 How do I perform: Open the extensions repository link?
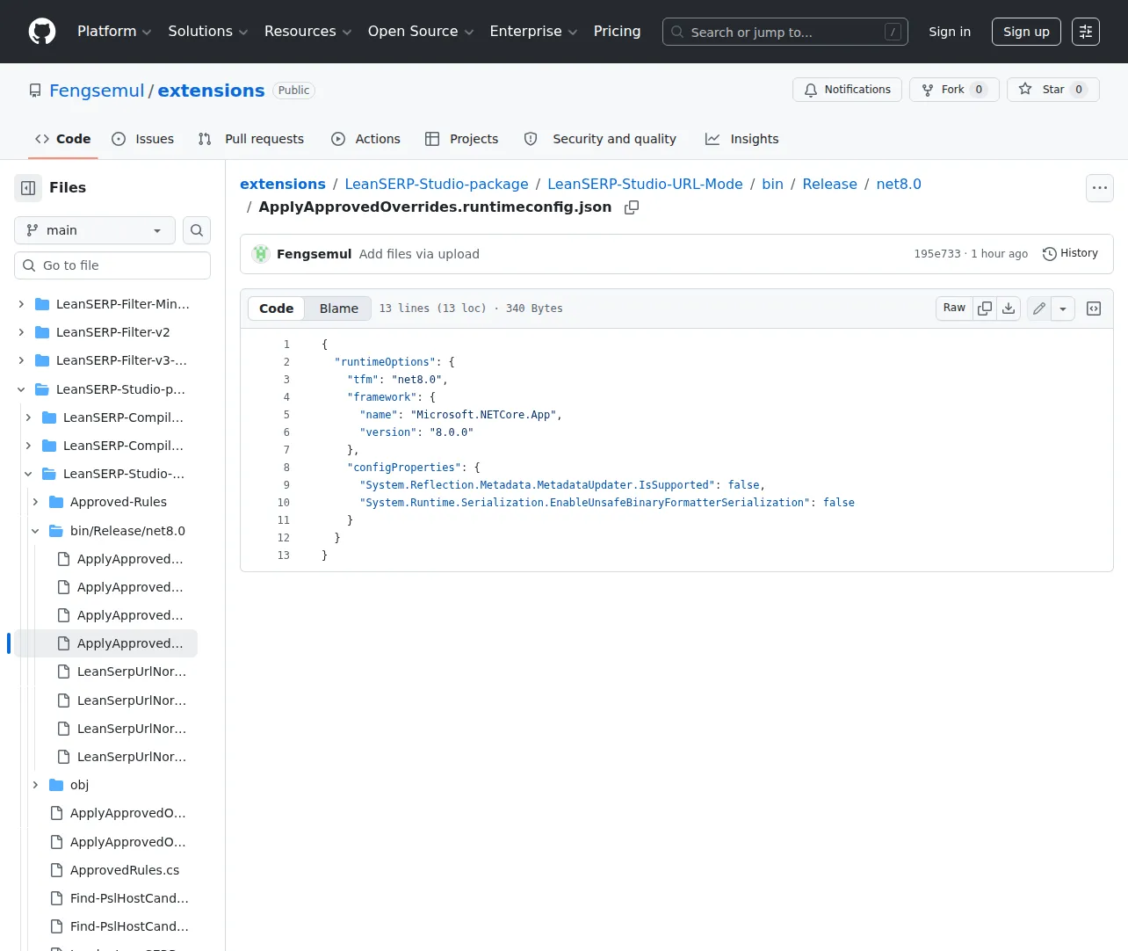211,91
